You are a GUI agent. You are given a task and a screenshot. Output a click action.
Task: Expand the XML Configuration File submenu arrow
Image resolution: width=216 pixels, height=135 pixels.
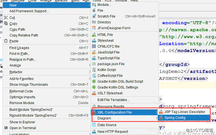pos(156,112)
